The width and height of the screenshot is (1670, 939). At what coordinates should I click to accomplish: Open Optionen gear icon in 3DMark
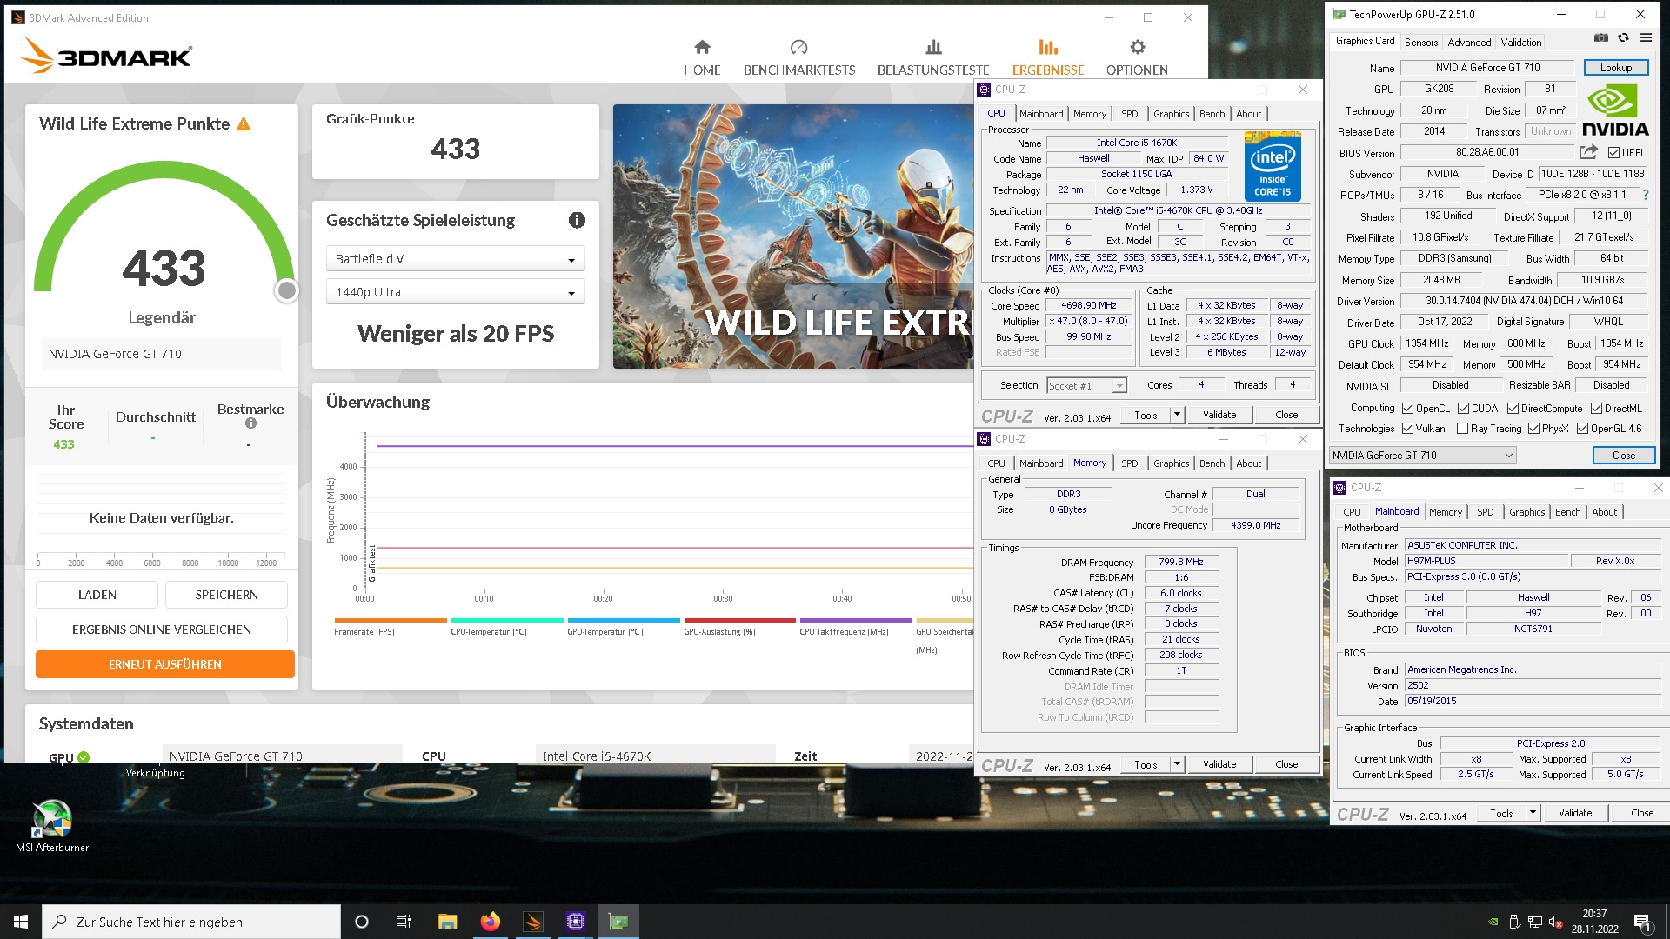tap(1137, 47)
